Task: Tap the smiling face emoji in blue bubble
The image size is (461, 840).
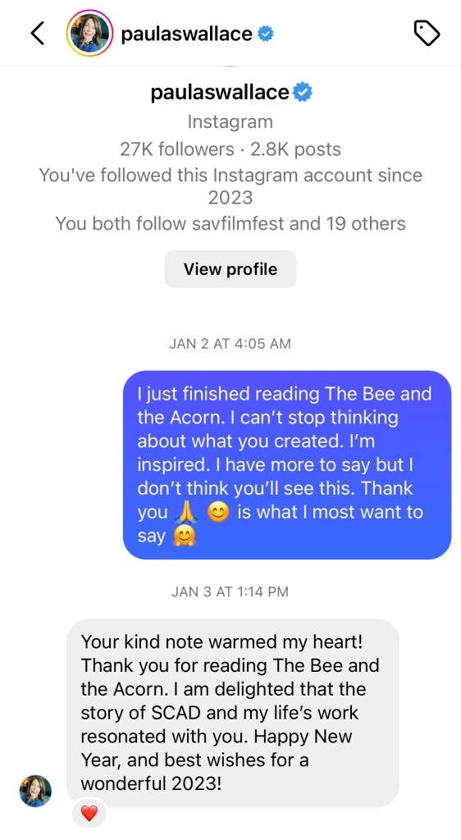Action: (x=218, y=514)
